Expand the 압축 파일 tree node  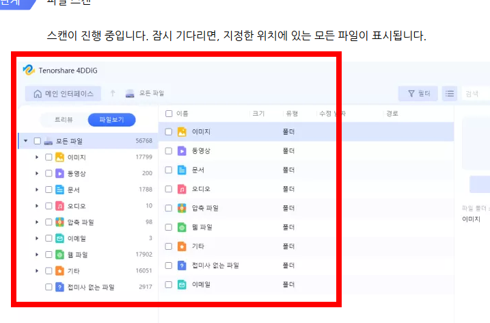click(x=37, y=222)
